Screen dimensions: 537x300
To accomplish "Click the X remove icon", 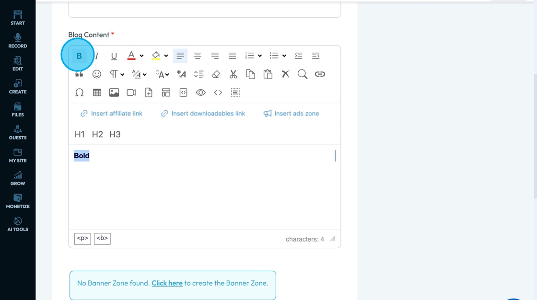I will (285, 74).
